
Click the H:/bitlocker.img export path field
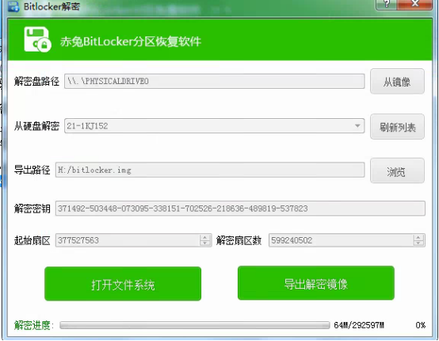pyautogui.click(x=210, y=170)
